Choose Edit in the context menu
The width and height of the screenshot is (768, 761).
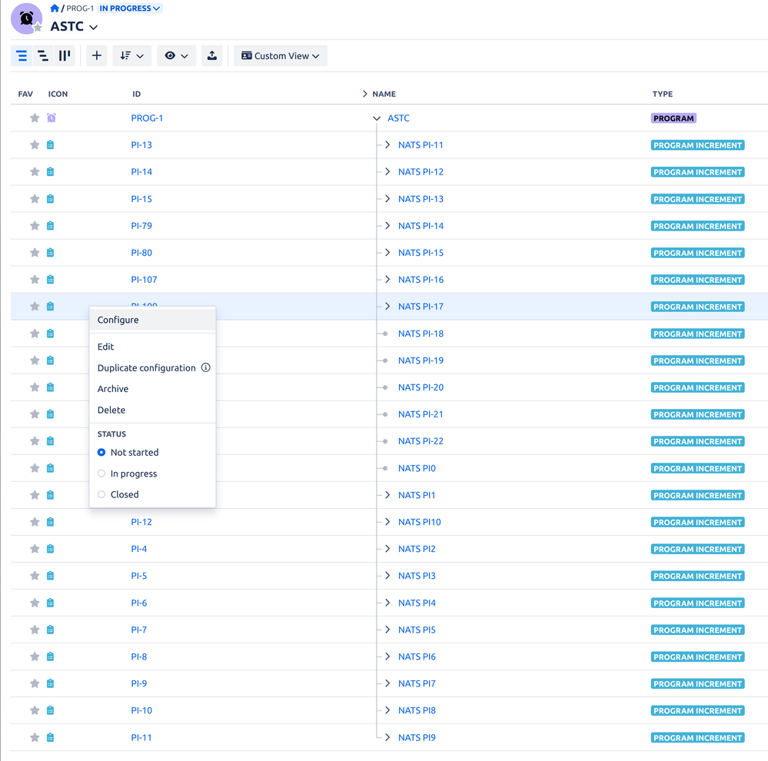pyautogui.click(x=152, y=347)
